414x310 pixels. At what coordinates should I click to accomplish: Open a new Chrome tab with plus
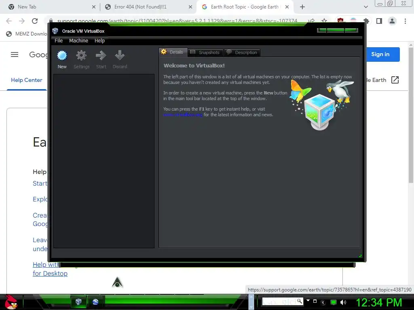(302, 7)
